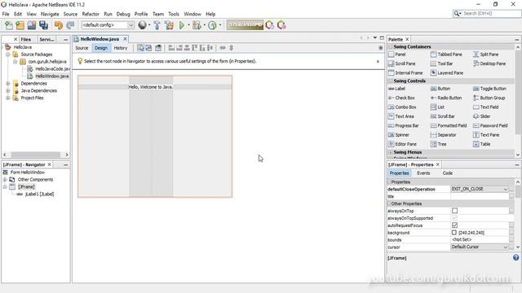The width and height of the screenshot is (522, 293).
Task: Select the Tabbed Pane component in Palette
Action: [446, 55]
